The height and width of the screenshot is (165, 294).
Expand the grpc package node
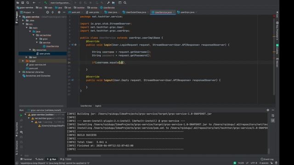(x=37, y=38)
